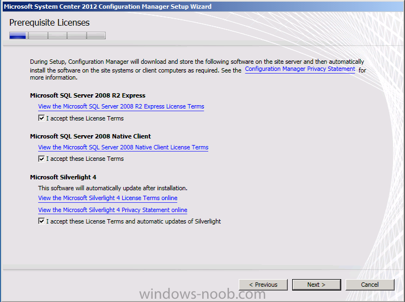Image resolution: width=405 pixels, height=302 pixels.
Task: Click the 'Microsoft Silverlight 4' heading
Action: tap(63, 177)
